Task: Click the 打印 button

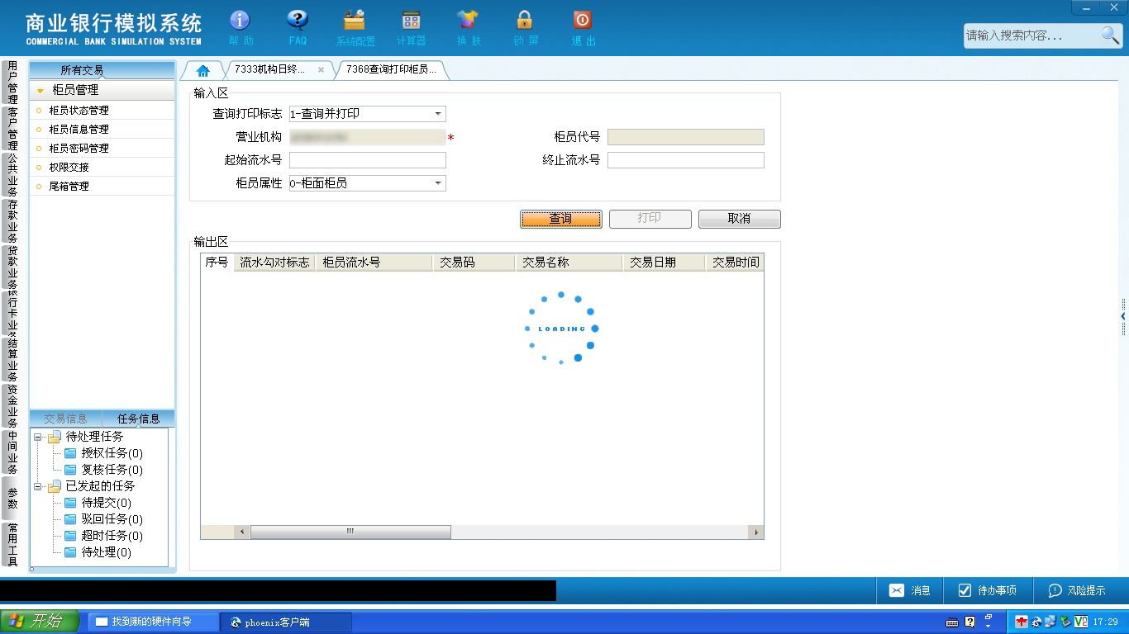Action: 650,219
